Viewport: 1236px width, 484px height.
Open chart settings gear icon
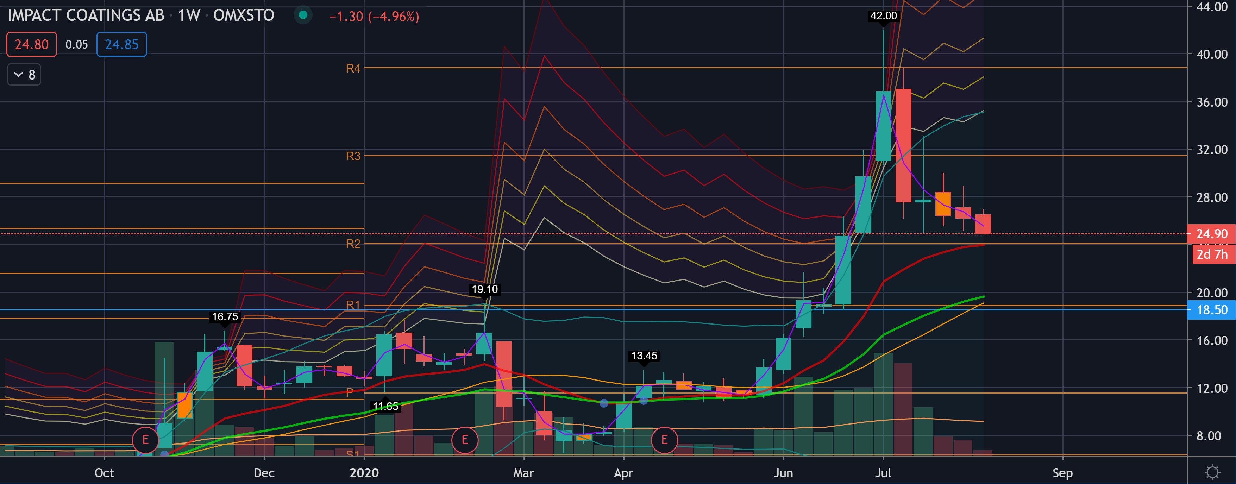point(1212,472)
